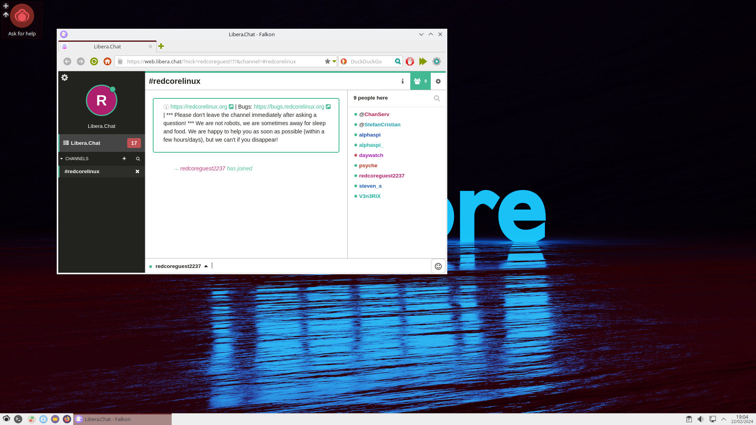The width and height of the screenshot is (756, 425).
Task: Reload the Libera.Chat page
Action: 94,61
